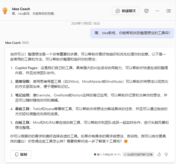Viewport: 176px width, 164px height.
Task: Click the 看板工具 list item heading
Action: (x=22, y=109)
